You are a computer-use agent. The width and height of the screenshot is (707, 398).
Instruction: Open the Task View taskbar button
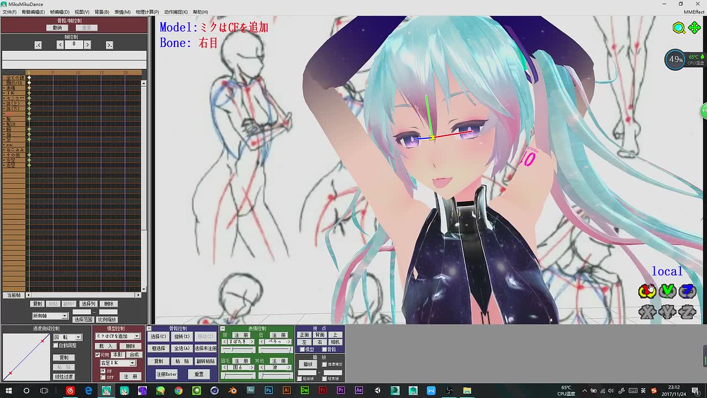[44, 390]
